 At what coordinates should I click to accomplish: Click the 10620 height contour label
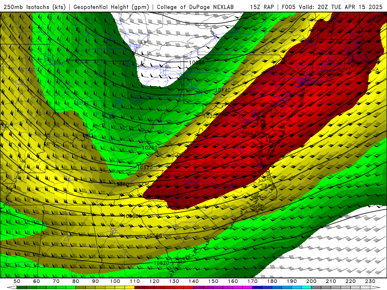pos(162,263)
